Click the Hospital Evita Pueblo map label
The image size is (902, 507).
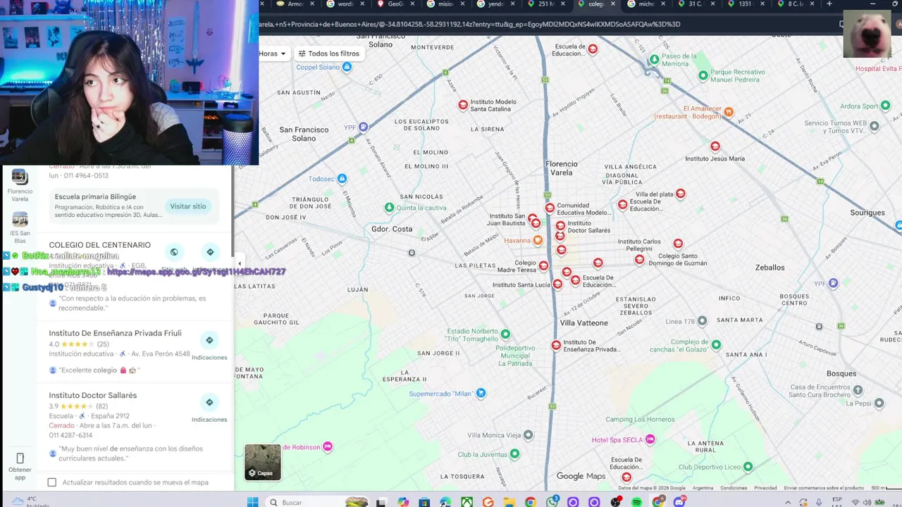878,68
